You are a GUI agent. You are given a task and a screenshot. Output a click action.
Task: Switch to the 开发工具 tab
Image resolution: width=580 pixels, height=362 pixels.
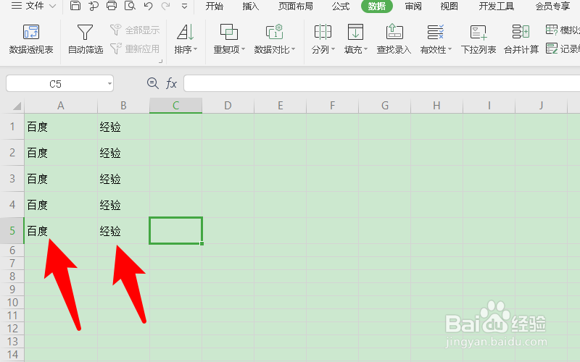click(x=496, y=7)
